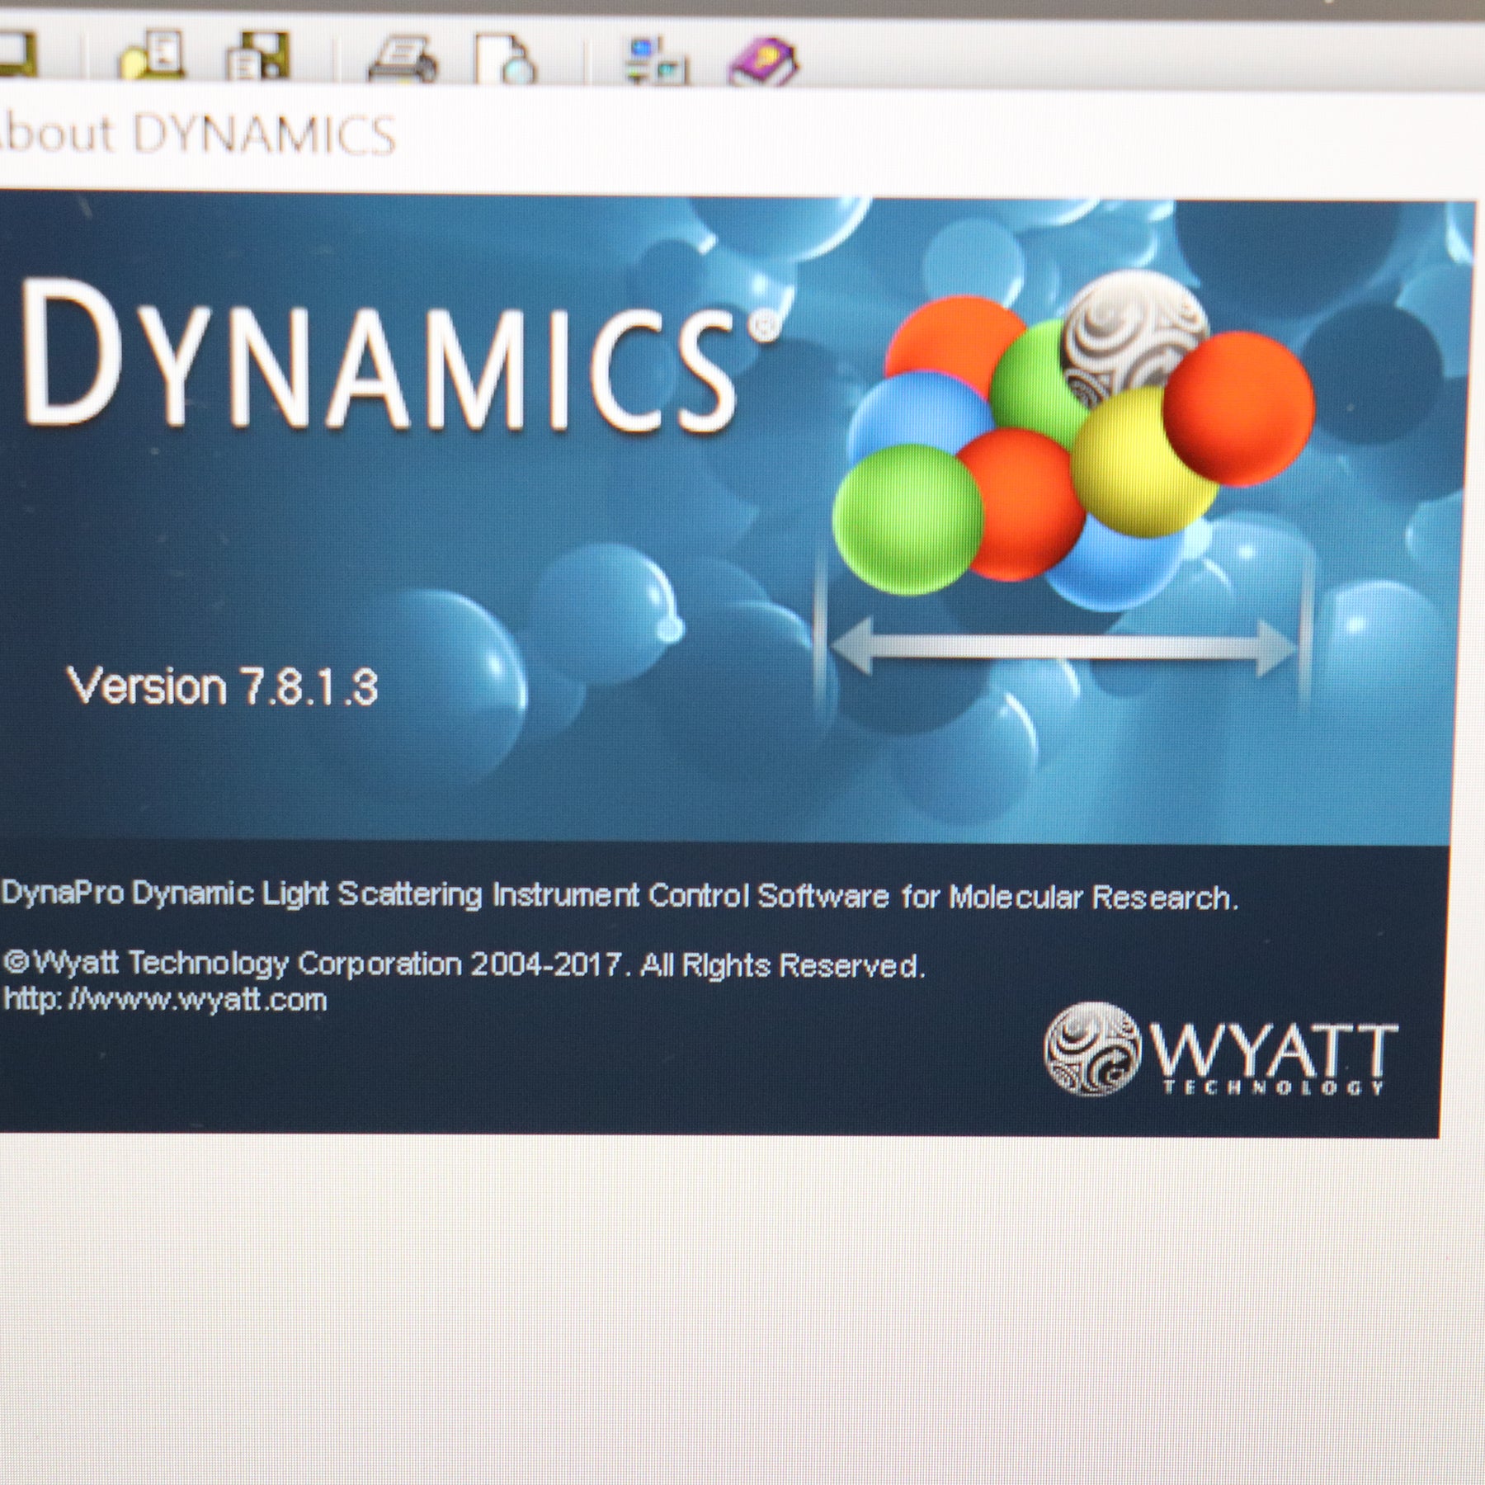Viewport: 1485px width, 1485px height.
Task: Click the 'Version 7.8.1.3' text
Action: tap(222, 686)
